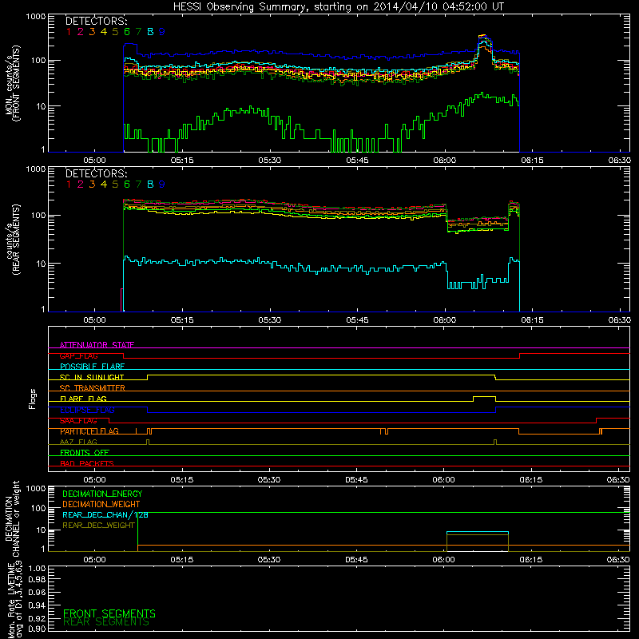The image size is (639, 639).
Task: Select yellow detector 4 in rear segments legend
Action: [x=104, y=185]
